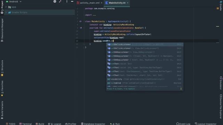Open the TODO tool window
Screen dimensions: 223x125
(11, 124)
